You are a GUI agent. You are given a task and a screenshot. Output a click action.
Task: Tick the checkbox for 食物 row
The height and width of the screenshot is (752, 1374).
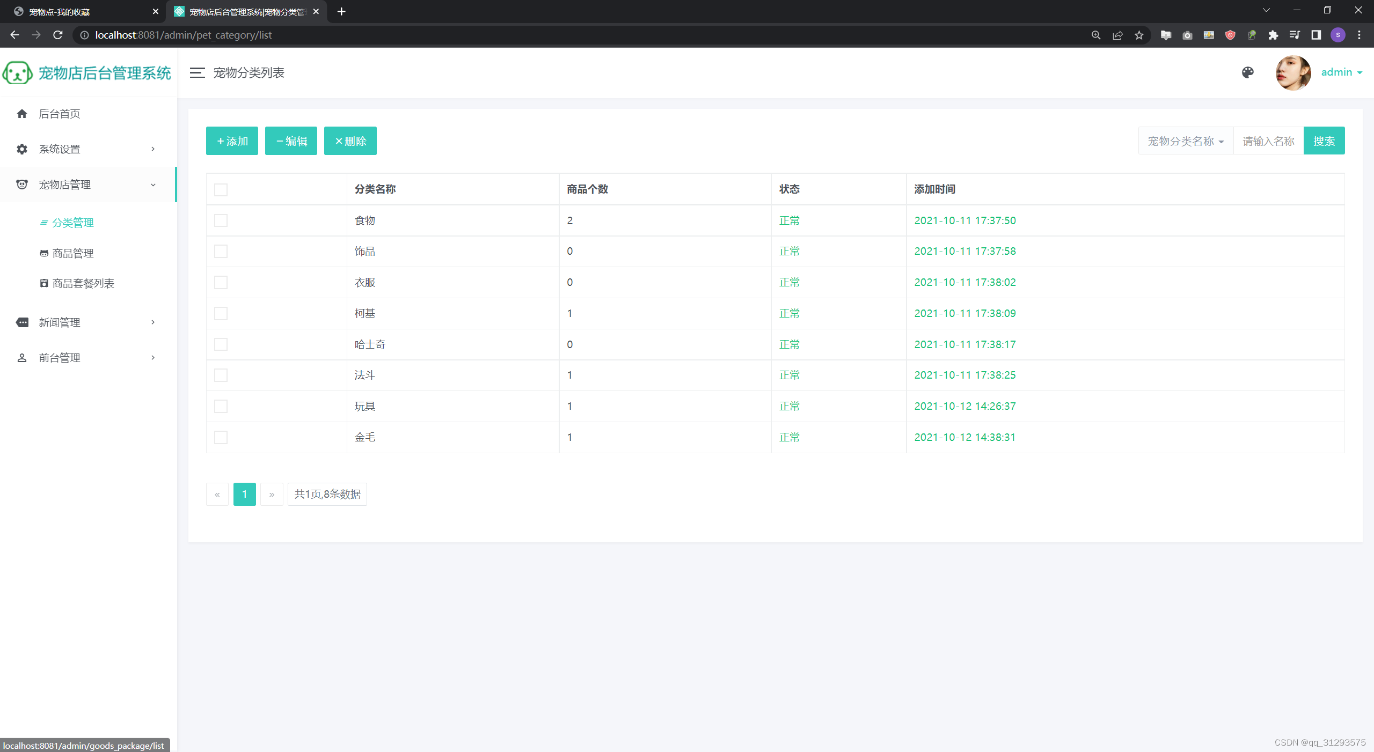(221, 220)
